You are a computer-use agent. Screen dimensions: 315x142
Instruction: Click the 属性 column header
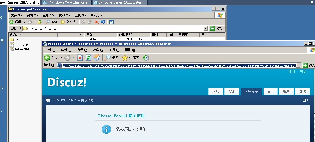point(158,35)
